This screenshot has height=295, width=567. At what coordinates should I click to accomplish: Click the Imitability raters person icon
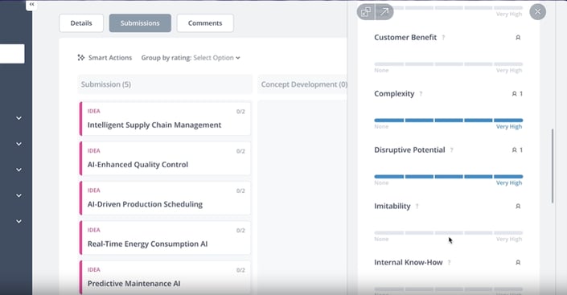click(518, 207)
